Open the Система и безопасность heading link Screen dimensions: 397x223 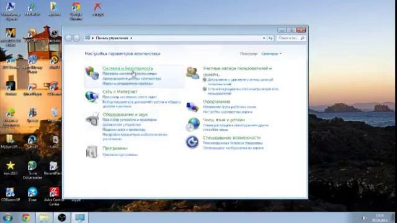pyautogui.click(x=128, y=68)
